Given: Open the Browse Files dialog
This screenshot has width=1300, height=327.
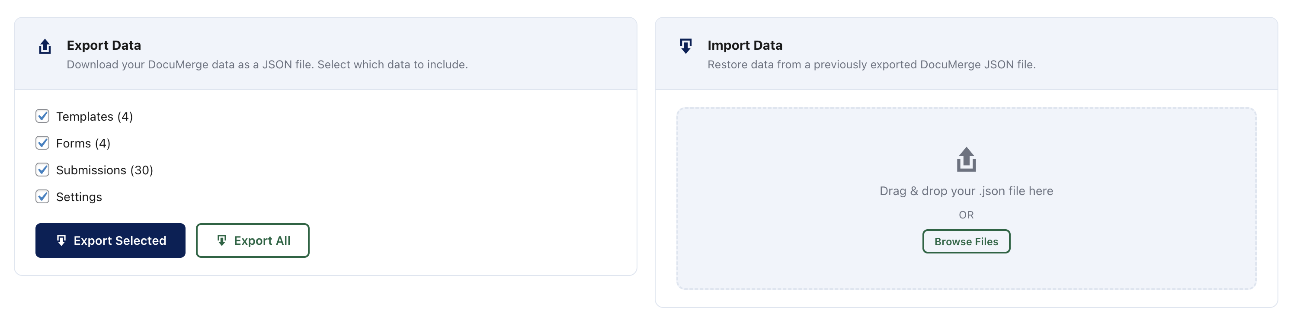Looking at the screenshot, I should pos(966,241).
